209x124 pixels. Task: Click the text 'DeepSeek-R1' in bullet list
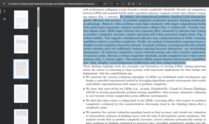(159, 89)
